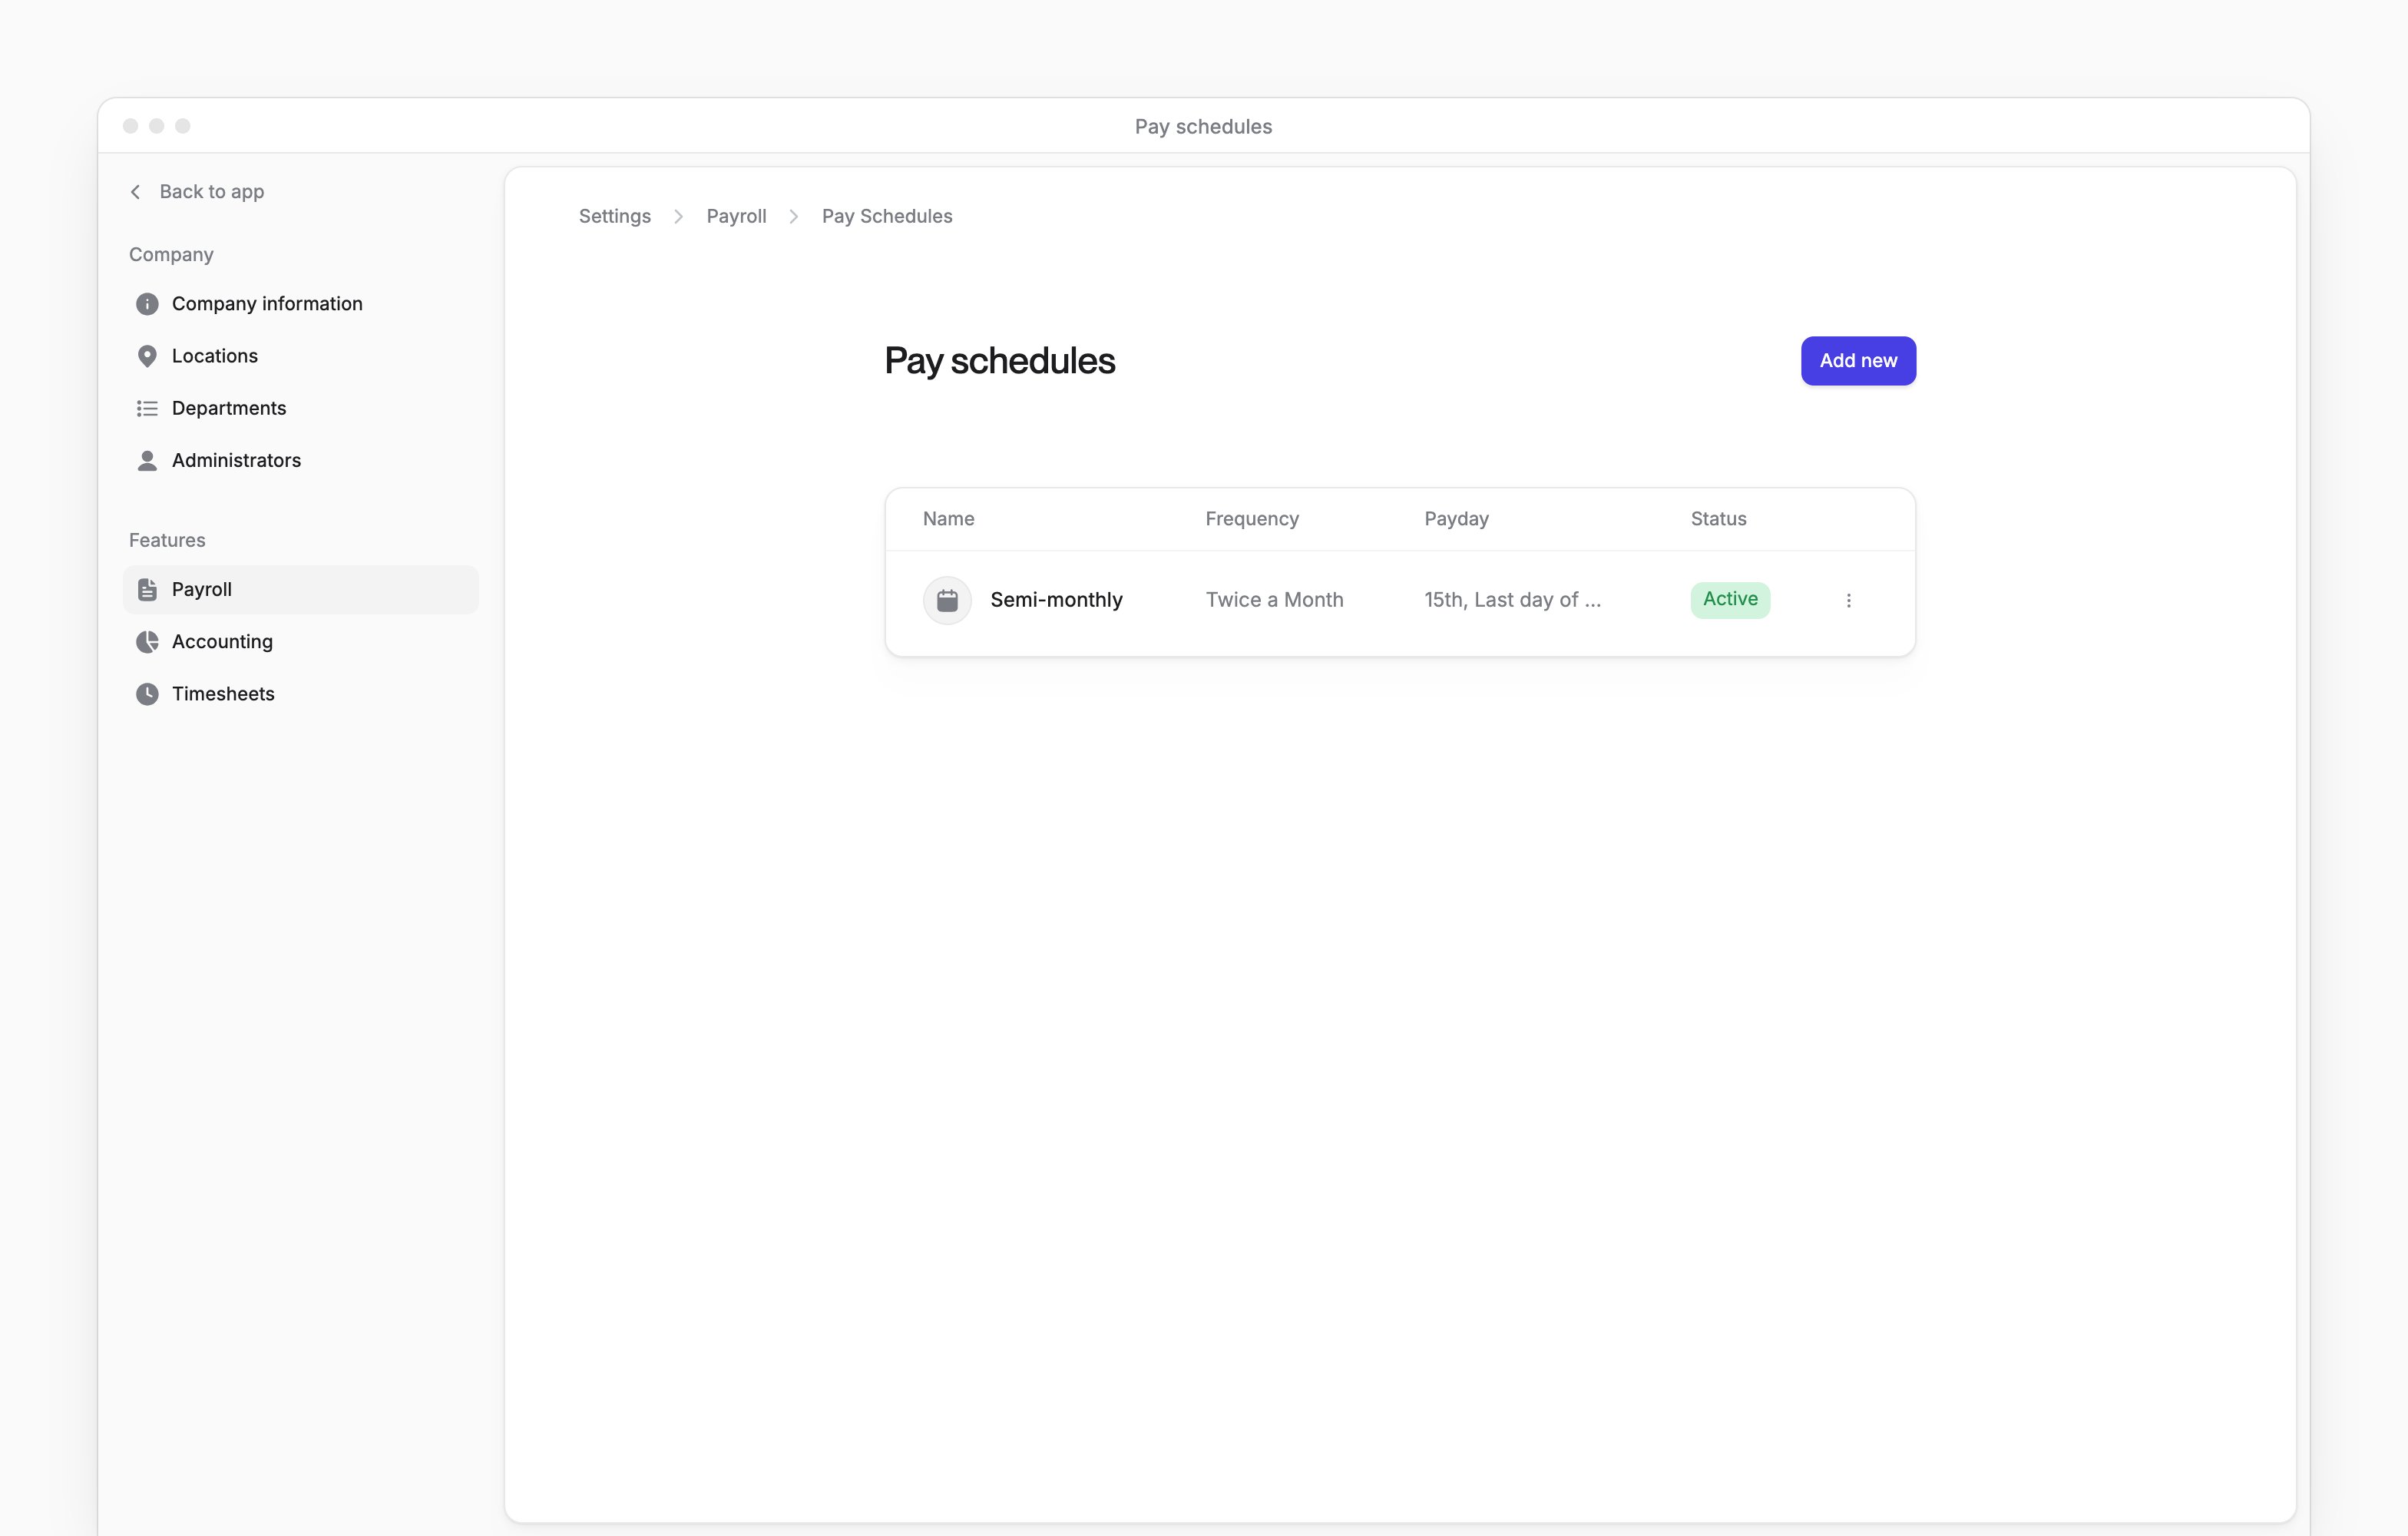Click the Payday column header
This screenshot has height=1536, width=2408.
1456,519
